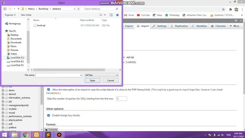Open the Maps bookmark
Screen dimensions: 245x138
point(157,15)
